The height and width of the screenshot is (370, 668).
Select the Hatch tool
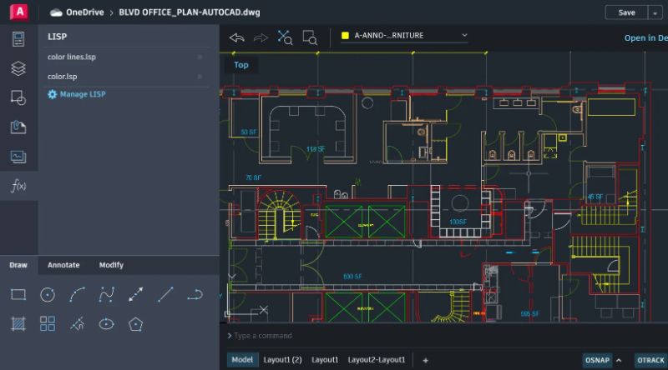(x=18, y=324)
